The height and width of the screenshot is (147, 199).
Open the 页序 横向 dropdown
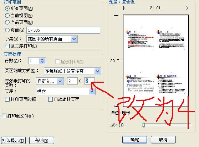point(92,91)
